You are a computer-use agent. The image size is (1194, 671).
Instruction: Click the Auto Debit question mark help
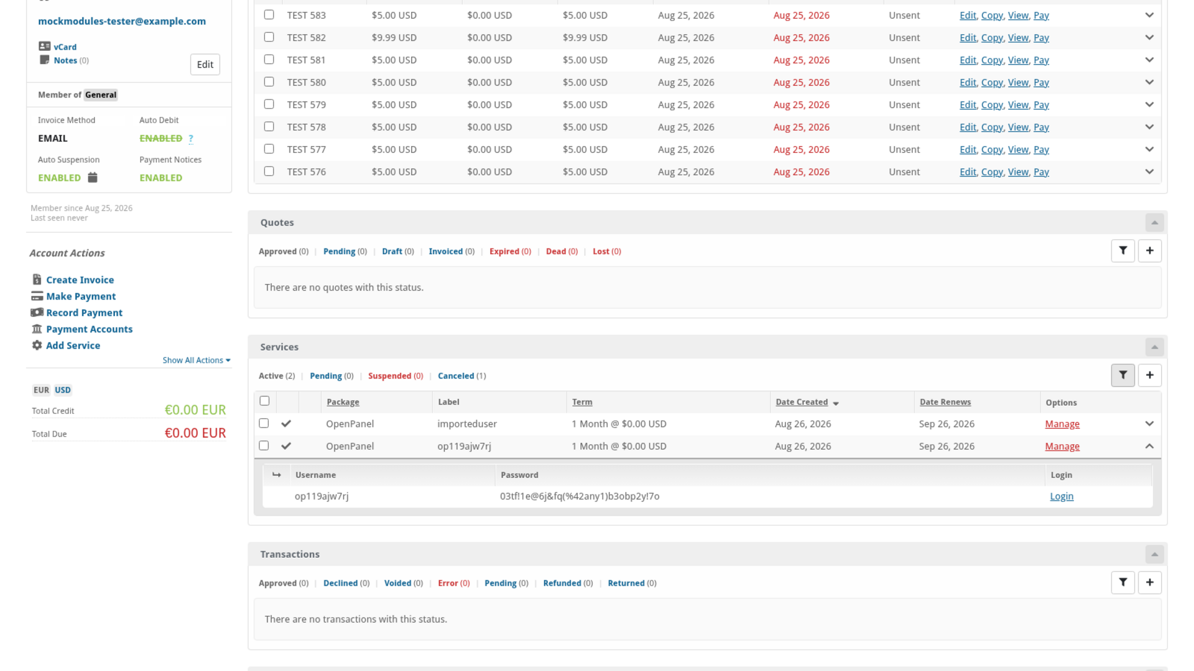tap(191, 139)
